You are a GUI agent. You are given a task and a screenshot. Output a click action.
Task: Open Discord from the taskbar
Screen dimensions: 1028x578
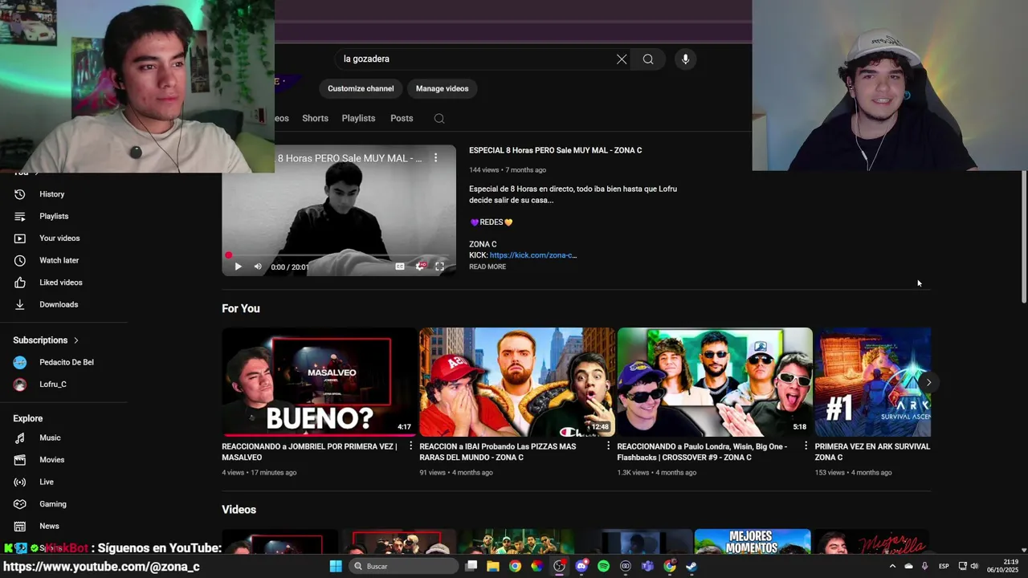581,566
